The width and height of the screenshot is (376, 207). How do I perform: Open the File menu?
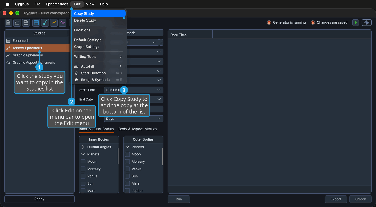37,4
